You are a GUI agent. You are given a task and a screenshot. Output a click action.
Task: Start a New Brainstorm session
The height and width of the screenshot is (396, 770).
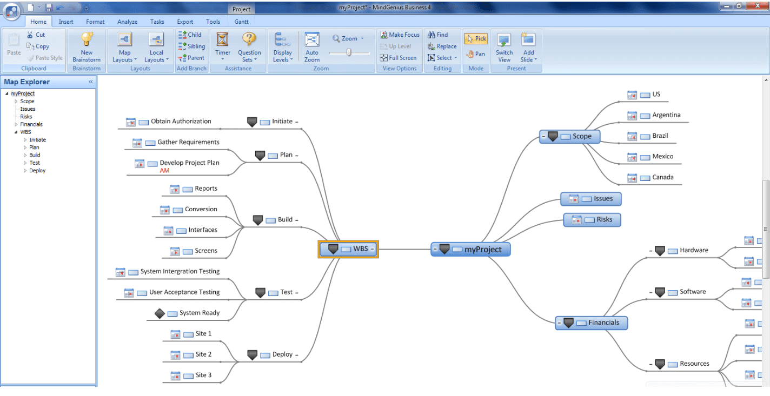coord(87,47)
